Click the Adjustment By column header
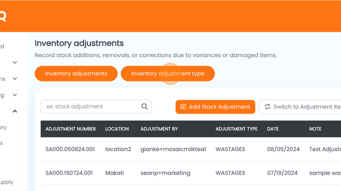The width and height of the screenshot is (341, 191). [159, 129]
